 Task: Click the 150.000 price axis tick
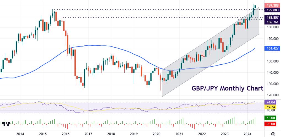272,61
